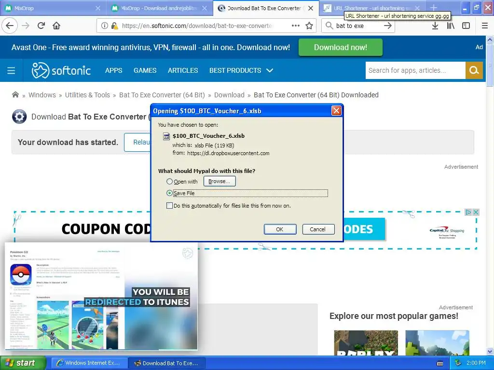Switch to the first MixDrop tab
The width and height of the screenshot is (494, 370).
pos(52,8)
